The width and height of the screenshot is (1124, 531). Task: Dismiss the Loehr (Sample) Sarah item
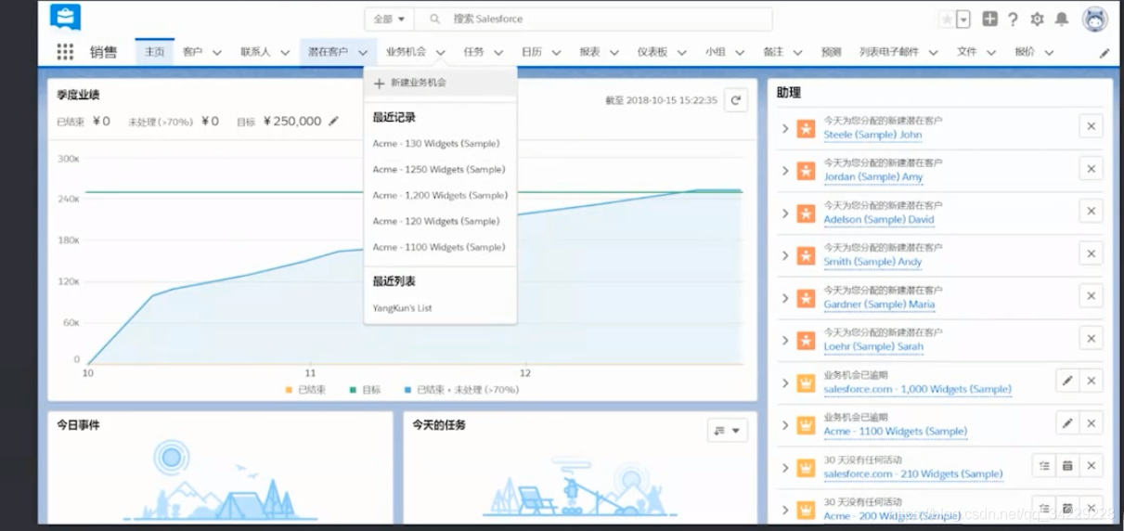point(1091,338)
